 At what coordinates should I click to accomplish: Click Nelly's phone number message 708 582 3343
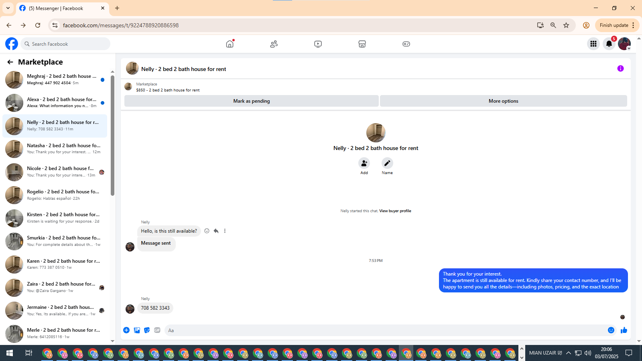click(155, 308)
